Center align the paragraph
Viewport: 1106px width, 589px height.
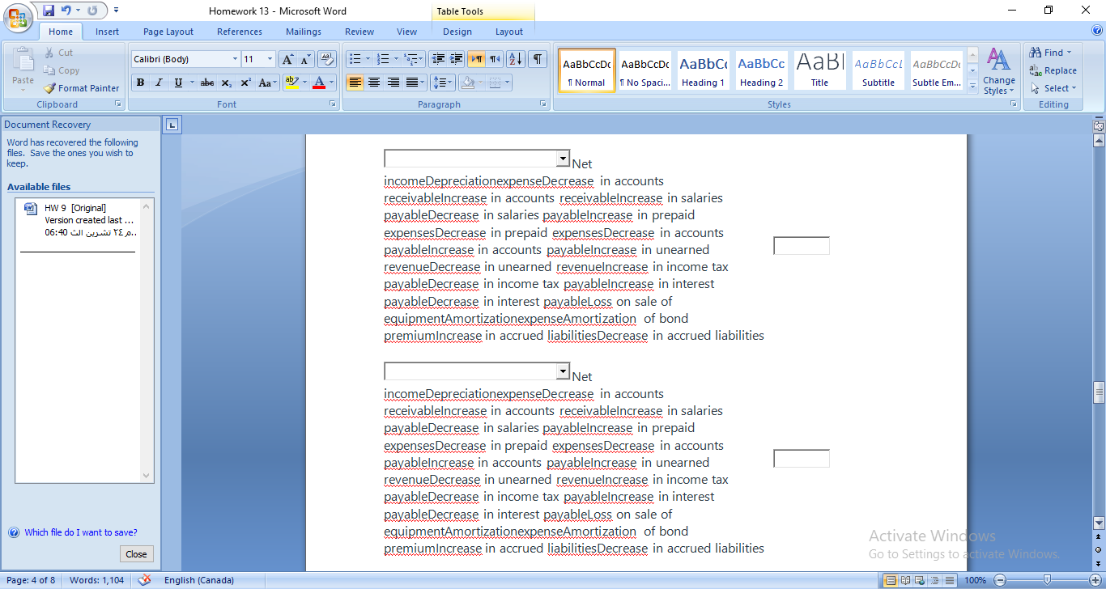pos(374,83)
